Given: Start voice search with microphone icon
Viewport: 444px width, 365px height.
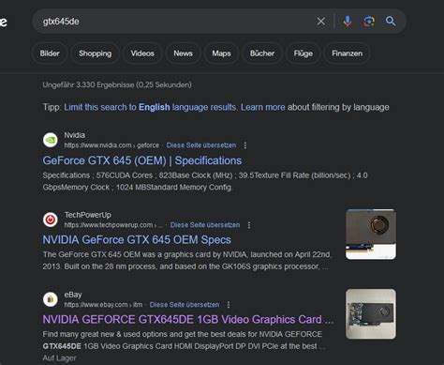Looking at the screenshot, I should point(348,22).
